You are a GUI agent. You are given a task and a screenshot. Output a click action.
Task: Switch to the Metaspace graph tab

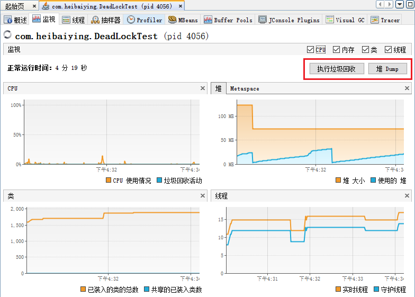coord(245,88)
